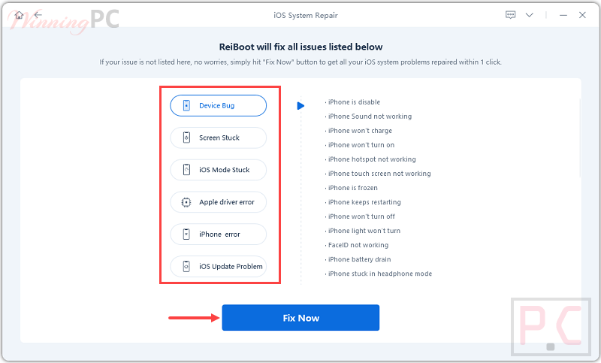Click the iPhone error device icon
601x363 pixels.
tap(186, 234)
